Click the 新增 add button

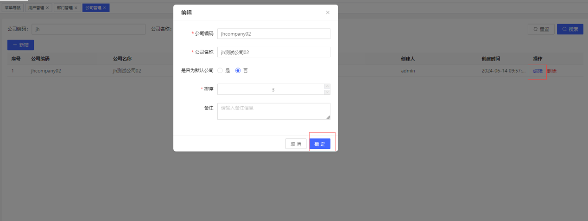(20, 45)
